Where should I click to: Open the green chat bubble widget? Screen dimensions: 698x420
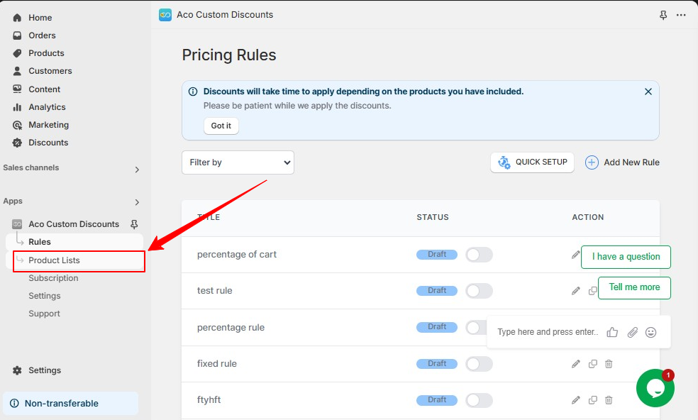(x=655, y=388)
